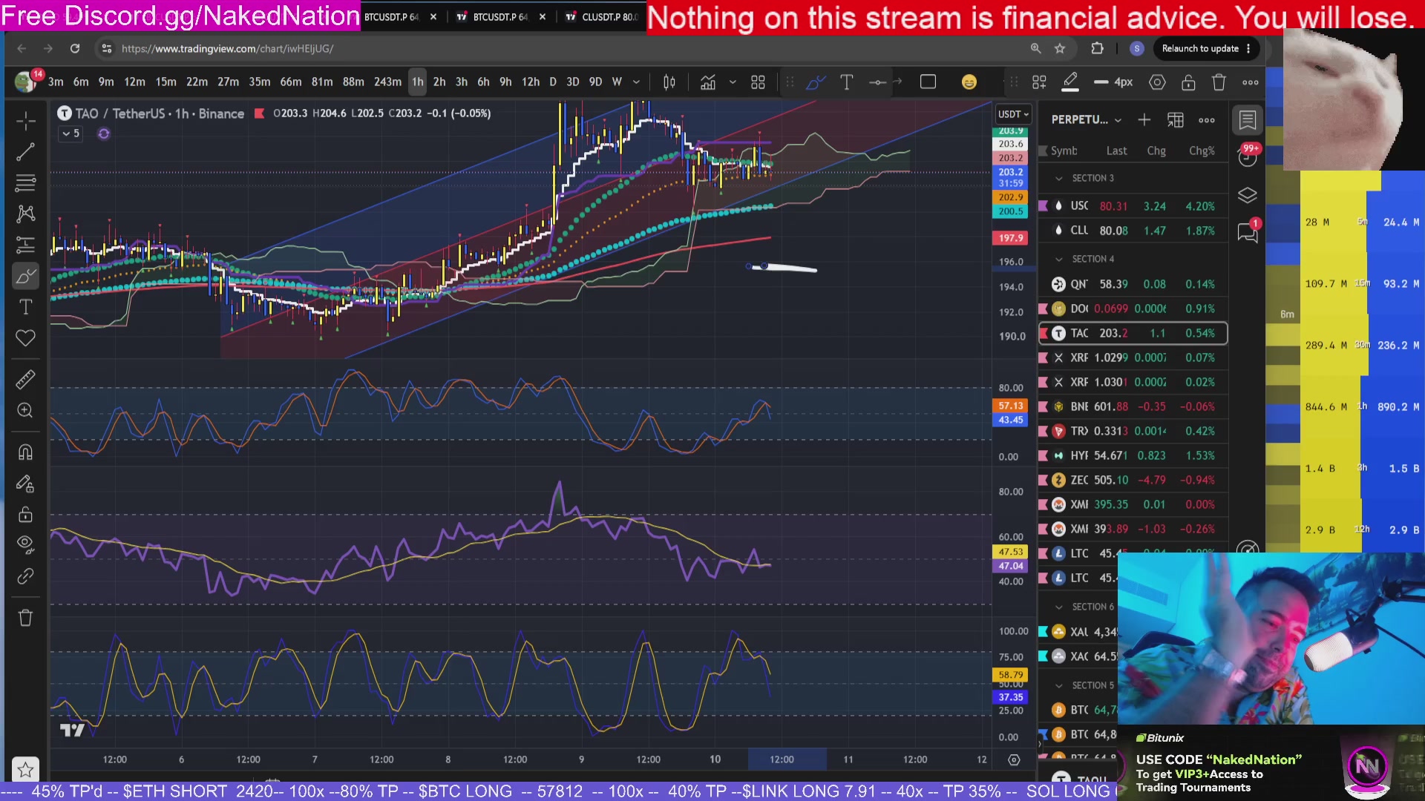1425x801 pixels.
Task: Click the Relaunch to update button
Action: pyautogui.click(x=1200, y=48)
